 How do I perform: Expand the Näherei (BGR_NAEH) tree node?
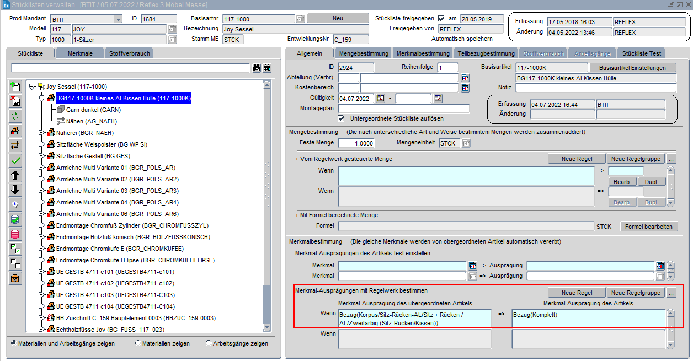41,133
